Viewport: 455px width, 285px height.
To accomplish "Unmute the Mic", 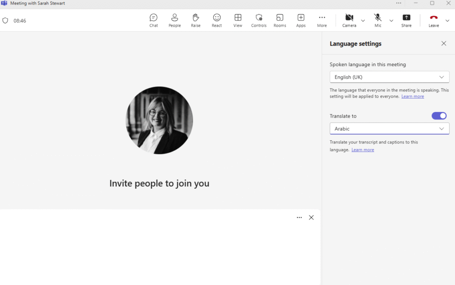I will pyautogui.click(x=378, y=20).
